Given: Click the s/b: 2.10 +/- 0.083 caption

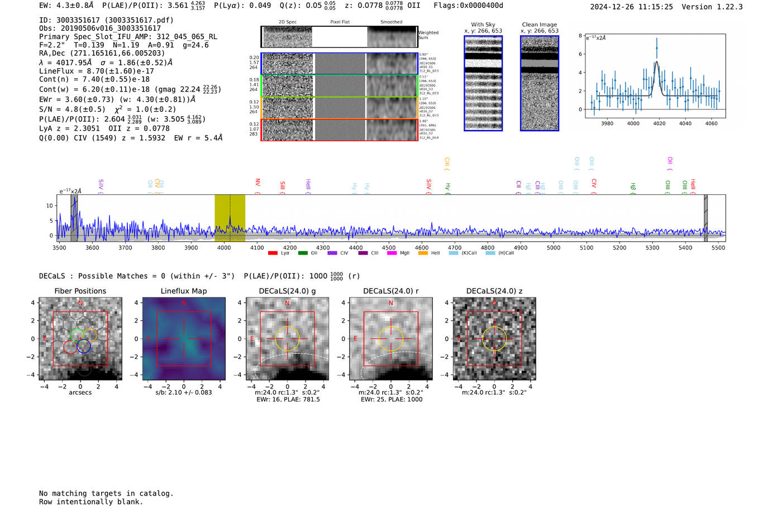Looking at the screenshot, I should pyautogui.click(x=184, y=392).
